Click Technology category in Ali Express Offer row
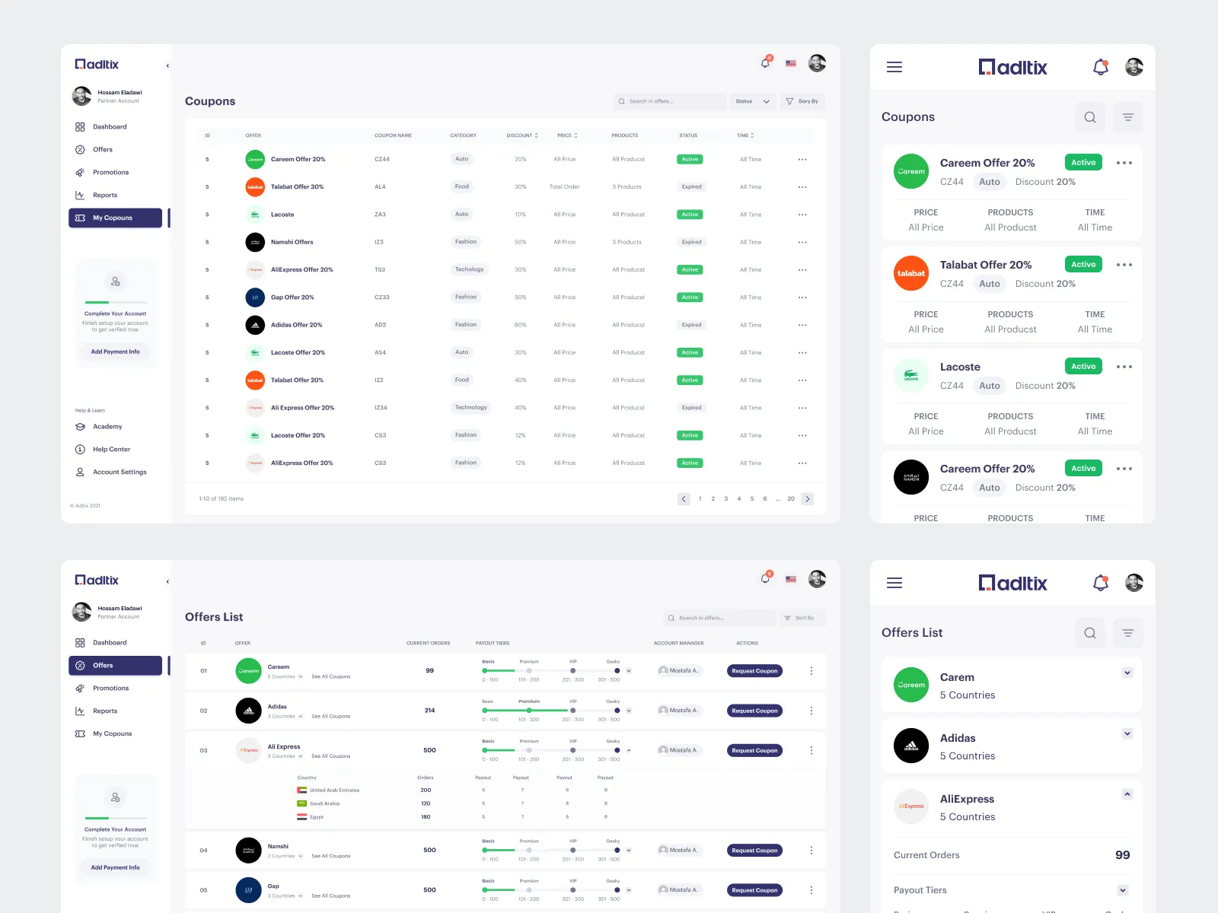 click(471, 408)
